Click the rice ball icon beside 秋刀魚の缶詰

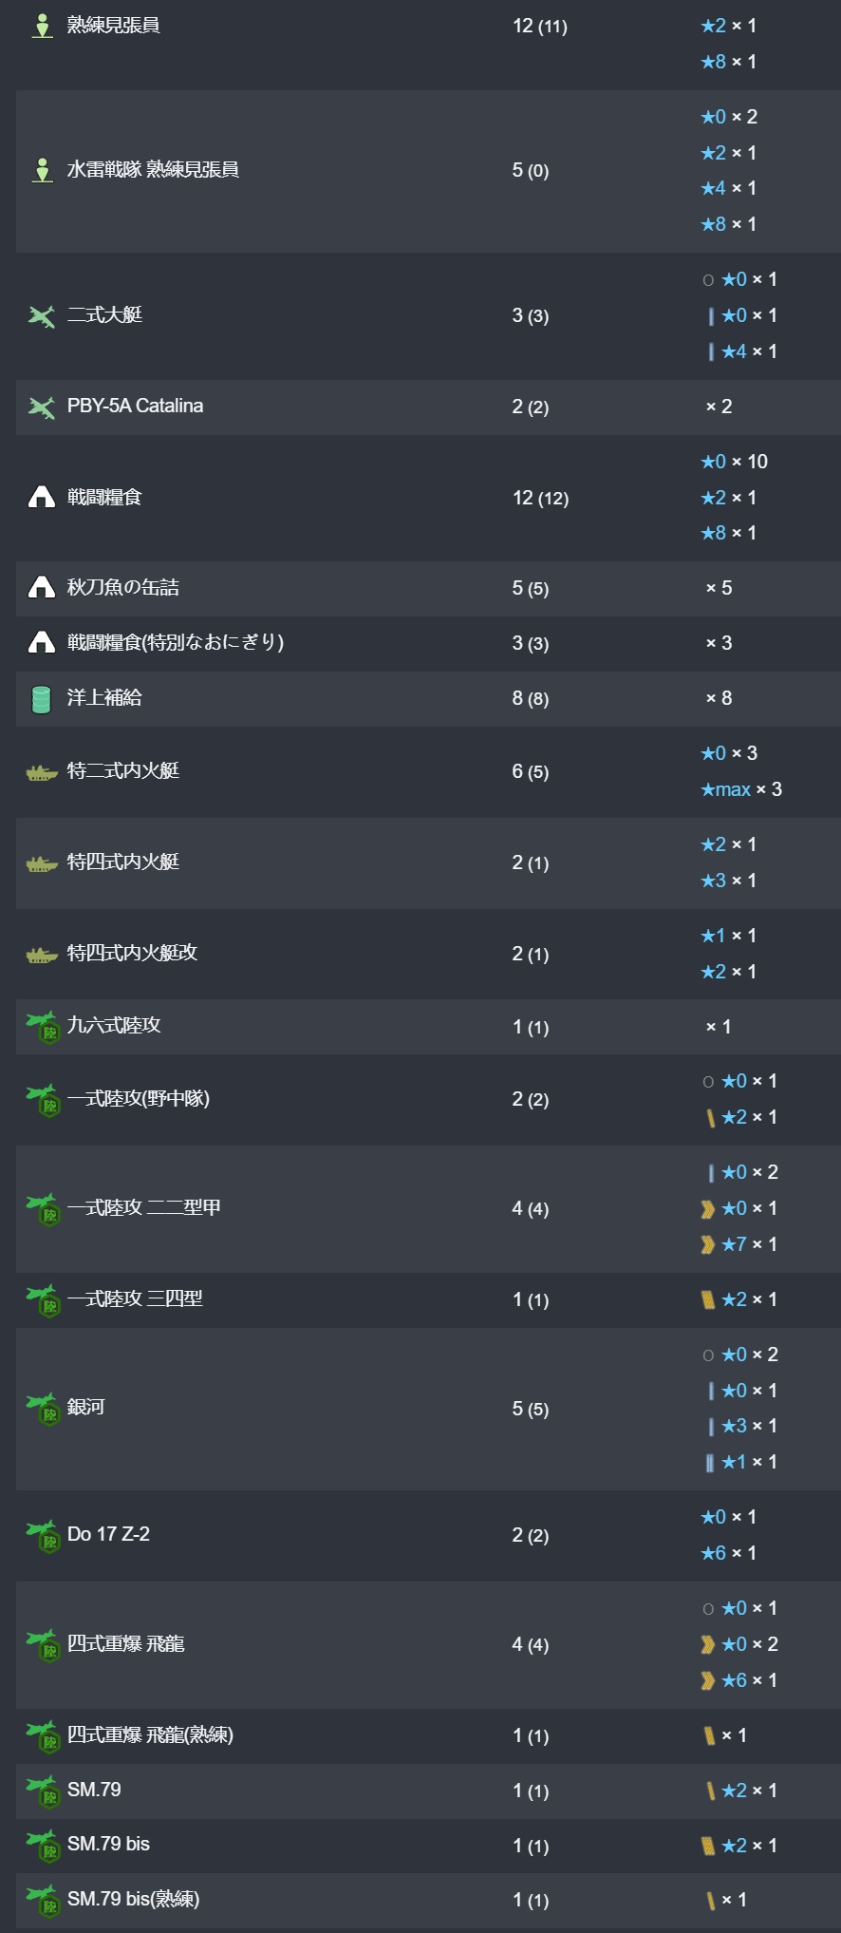[42, 588]
